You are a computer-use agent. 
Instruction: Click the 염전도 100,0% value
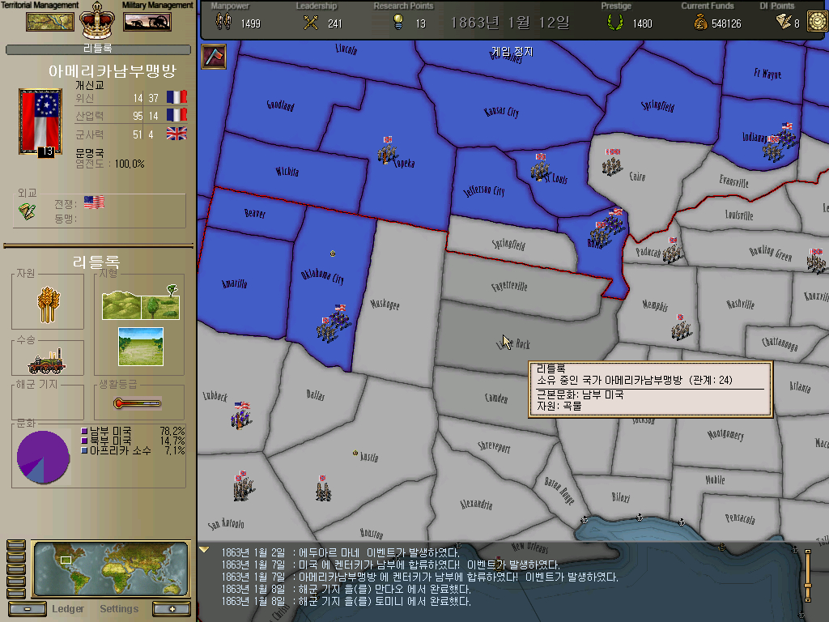(x=130, y=164)
